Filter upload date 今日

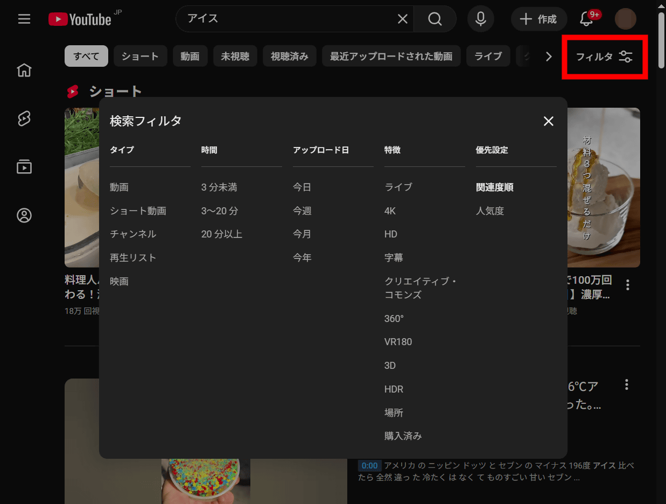302,187
